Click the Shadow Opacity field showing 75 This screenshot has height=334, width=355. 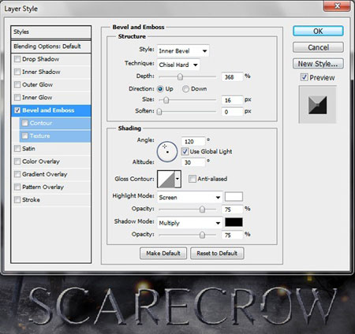click(232, 235)
